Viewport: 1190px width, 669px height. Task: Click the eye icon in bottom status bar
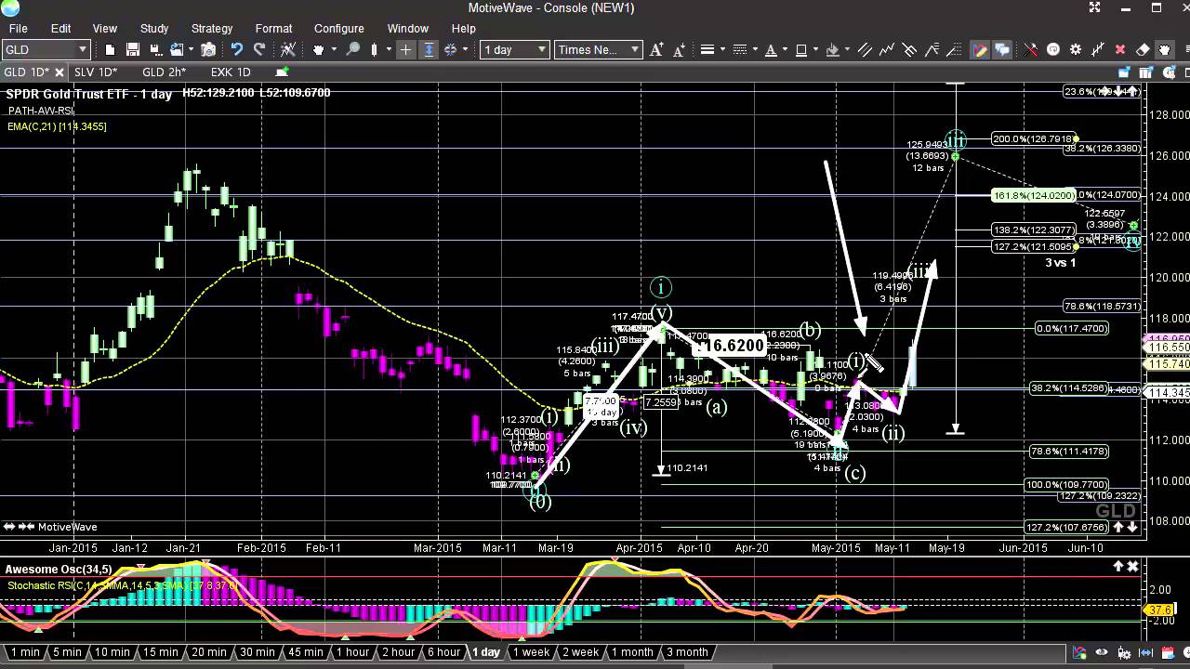[1102, 652]
